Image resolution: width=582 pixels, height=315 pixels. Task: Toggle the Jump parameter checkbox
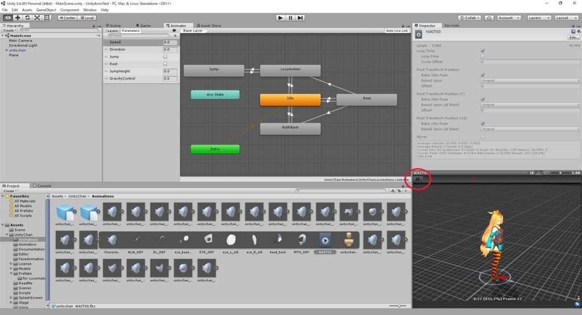tap(165, 57)
